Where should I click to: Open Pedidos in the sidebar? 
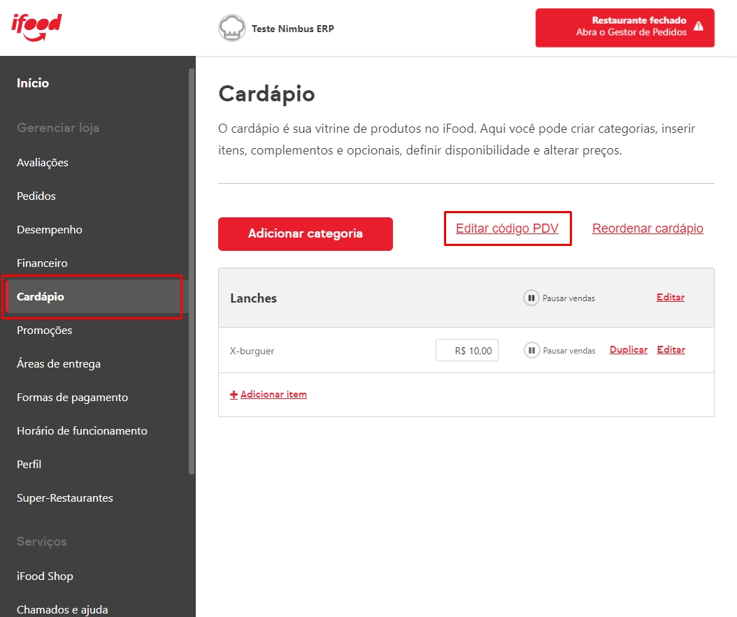[36, 196]
